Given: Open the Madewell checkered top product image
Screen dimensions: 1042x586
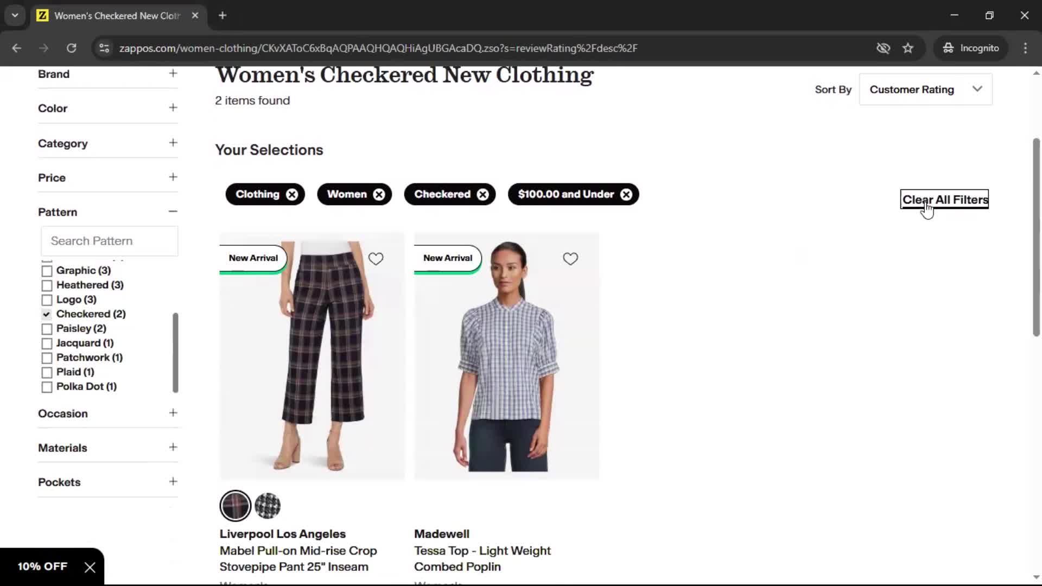Looking at the screenshot, I should click(506, 356).
